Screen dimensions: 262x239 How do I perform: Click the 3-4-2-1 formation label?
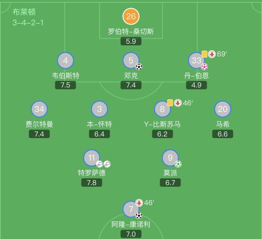[28, 22]
